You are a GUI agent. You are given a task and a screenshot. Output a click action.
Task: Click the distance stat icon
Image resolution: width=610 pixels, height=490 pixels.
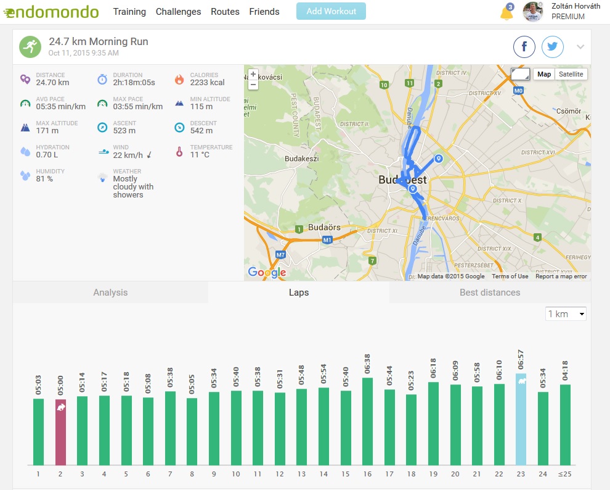click(x=25, y=79)
